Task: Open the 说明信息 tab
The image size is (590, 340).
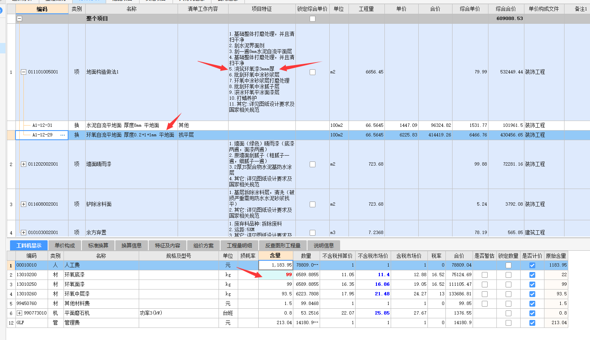Action: click(x=324, y=245)
